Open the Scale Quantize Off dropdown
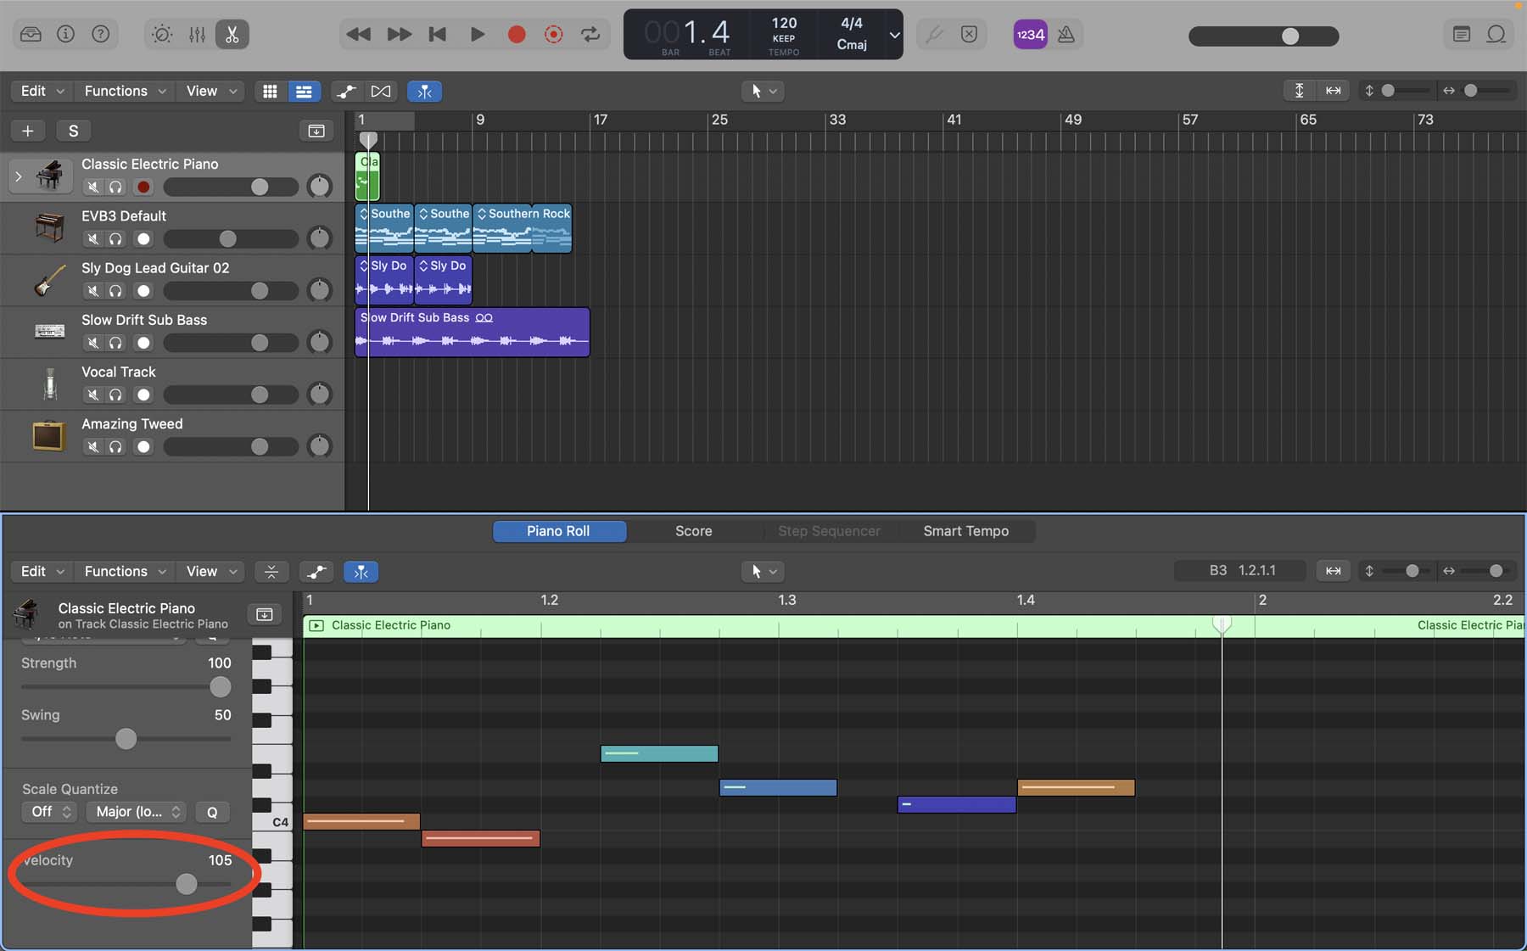This screenshot has height=951, width=1527. point(49,812)
